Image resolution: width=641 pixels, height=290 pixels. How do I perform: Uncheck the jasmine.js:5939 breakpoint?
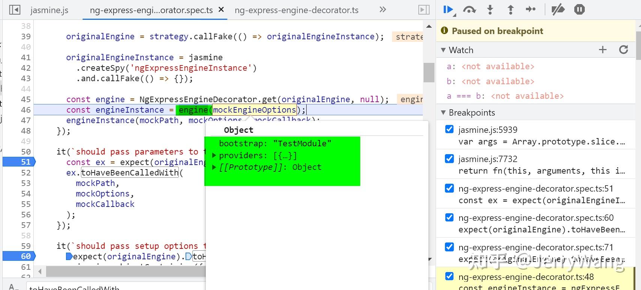click(449, 129)
